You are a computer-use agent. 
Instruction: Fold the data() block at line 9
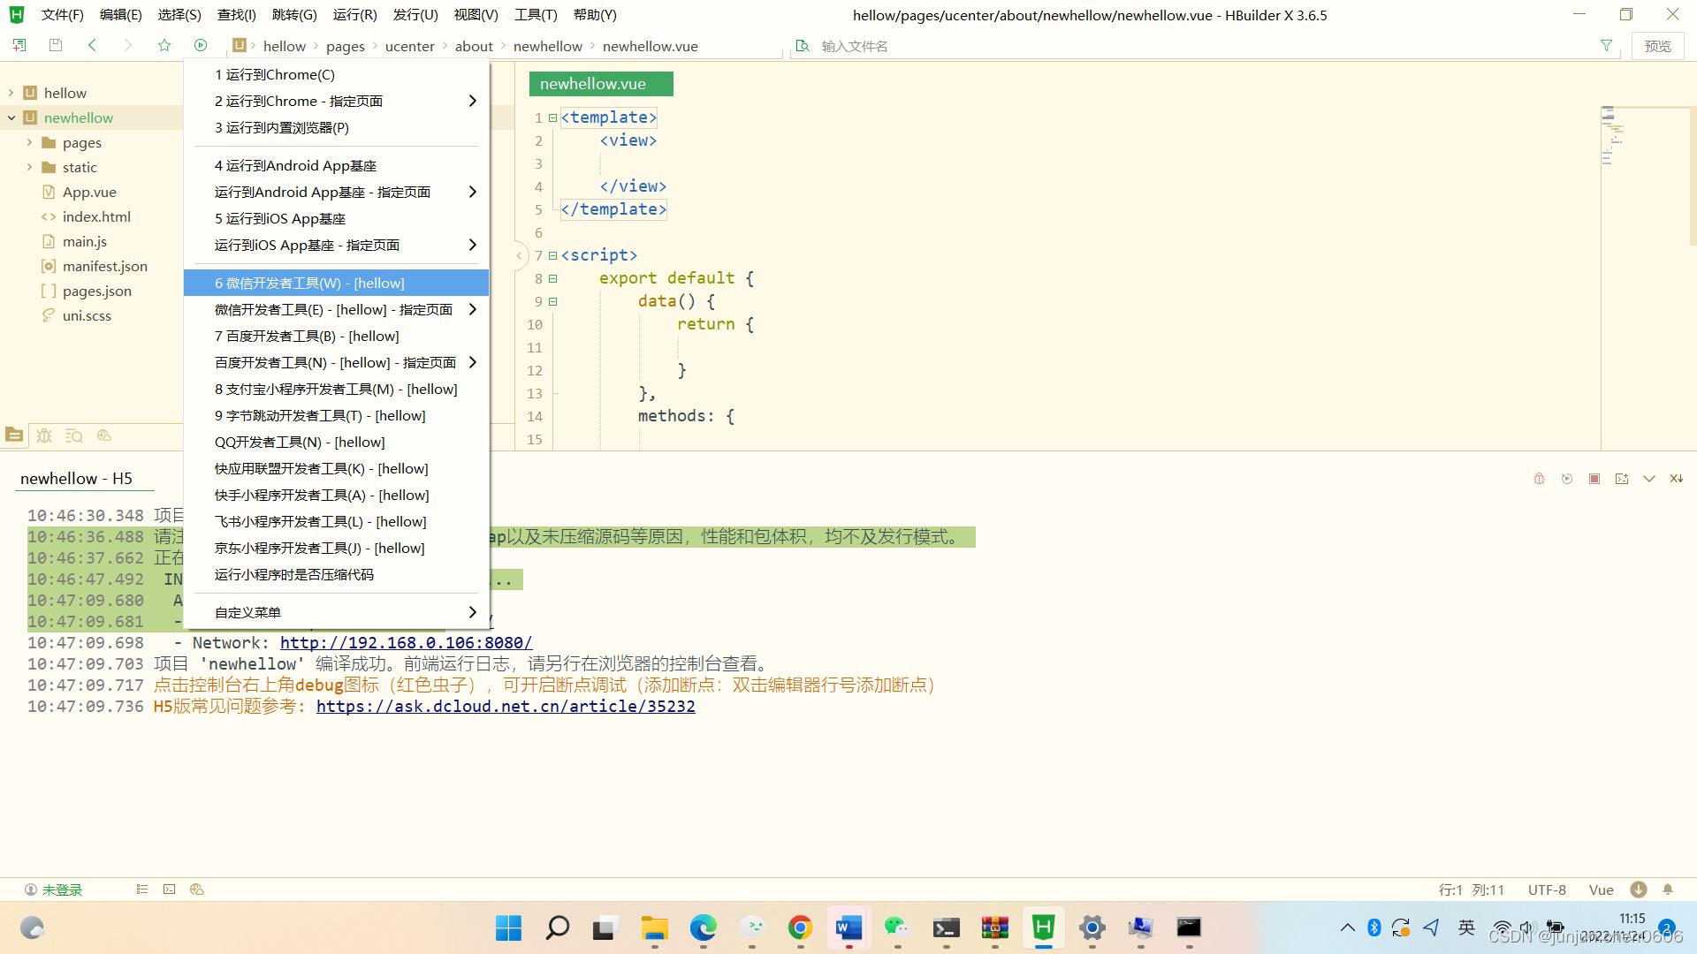(x=552, y=301)
